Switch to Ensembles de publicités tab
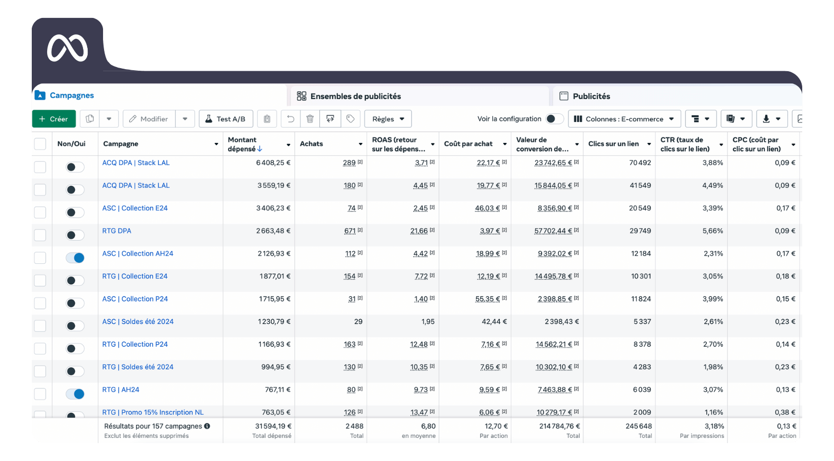 point(355,96)
